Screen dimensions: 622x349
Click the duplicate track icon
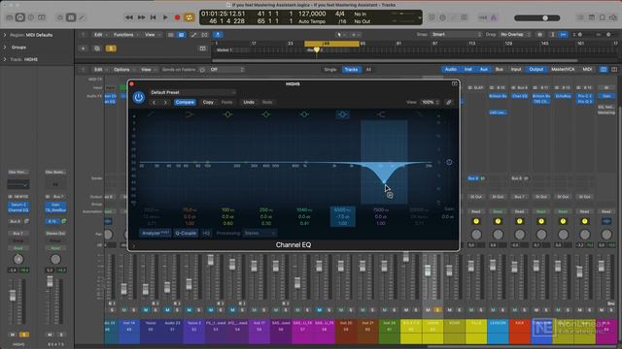[x=97, y=48]
